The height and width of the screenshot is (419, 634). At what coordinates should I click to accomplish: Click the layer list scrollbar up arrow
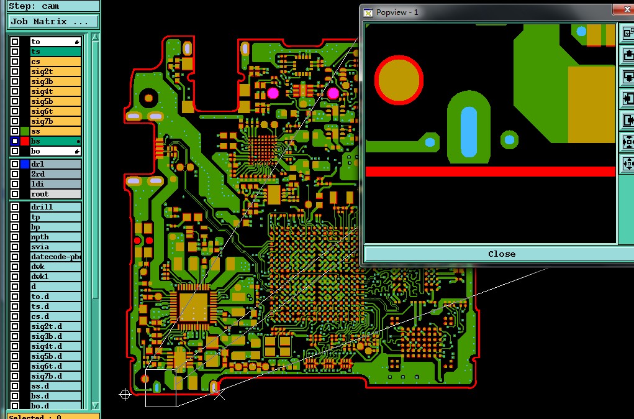(95, 37)
